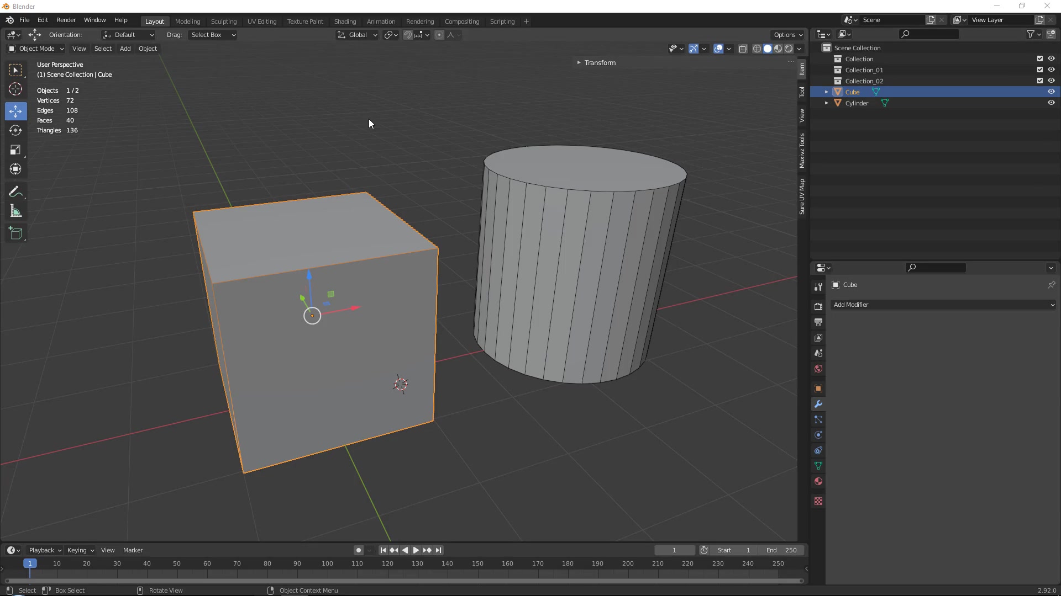Open the View Layer properties tab icon

pyautogui.click(x=818, y=337)
